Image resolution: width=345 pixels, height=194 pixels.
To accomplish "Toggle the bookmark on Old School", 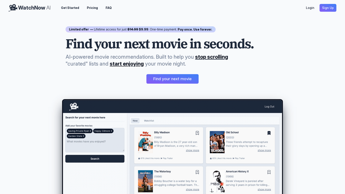I will [x=269, y=133].
